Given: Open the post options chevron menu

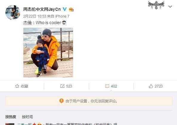Looking at the screenshot, I should [x=170, y=7].
